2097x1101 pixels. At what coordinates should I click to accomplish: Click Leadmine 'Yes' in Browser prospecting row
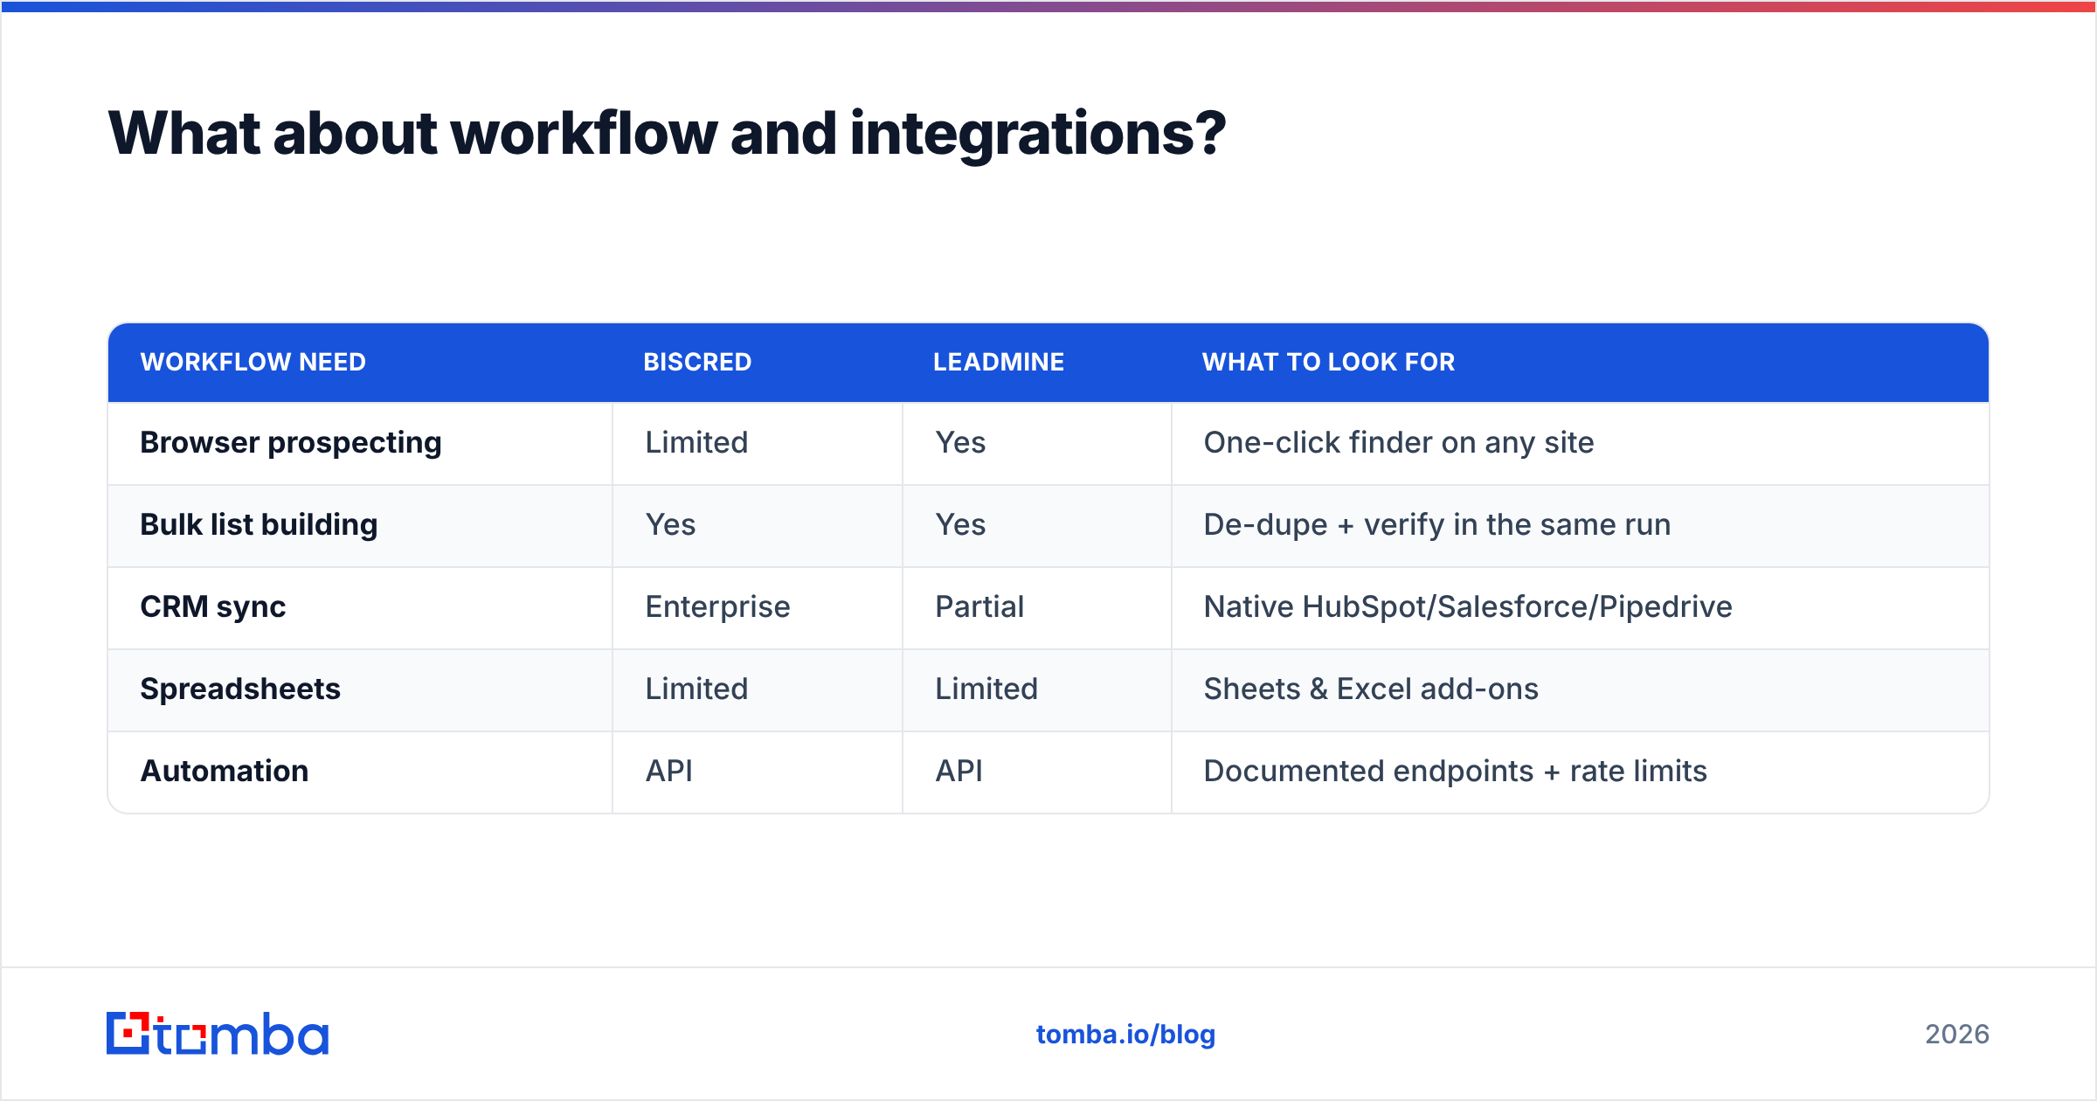[x=960, y=443]
